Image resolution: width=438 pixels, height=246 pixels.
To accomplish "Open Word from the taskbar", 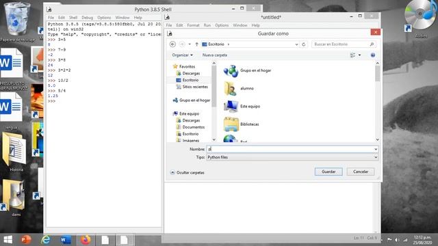I will point(66,240).
